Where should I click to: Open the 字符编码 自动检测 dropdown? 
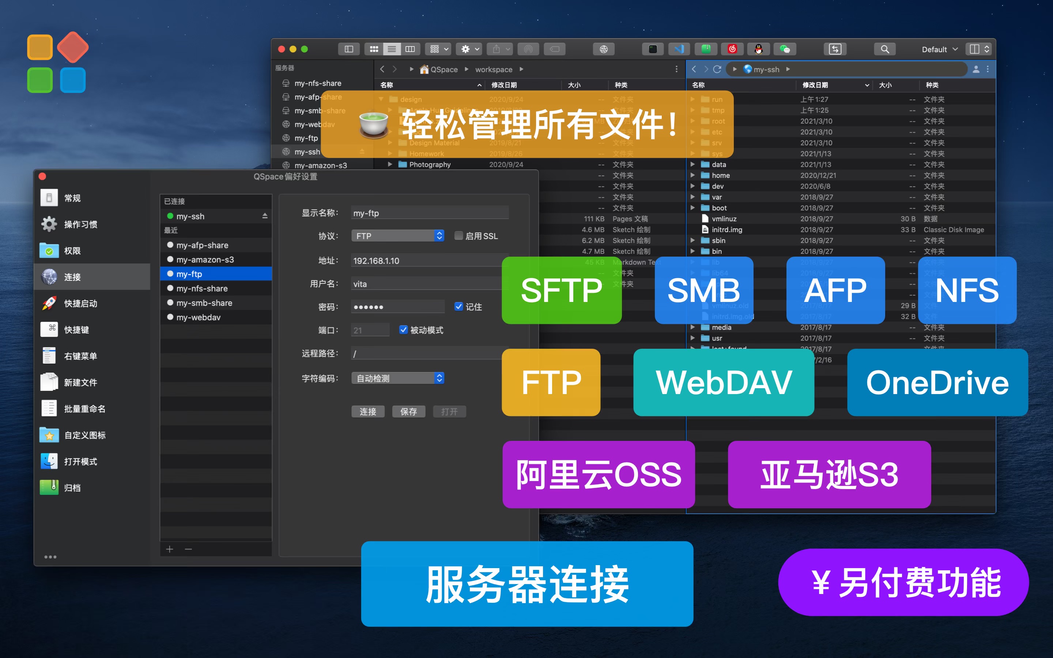coord(397,378)
